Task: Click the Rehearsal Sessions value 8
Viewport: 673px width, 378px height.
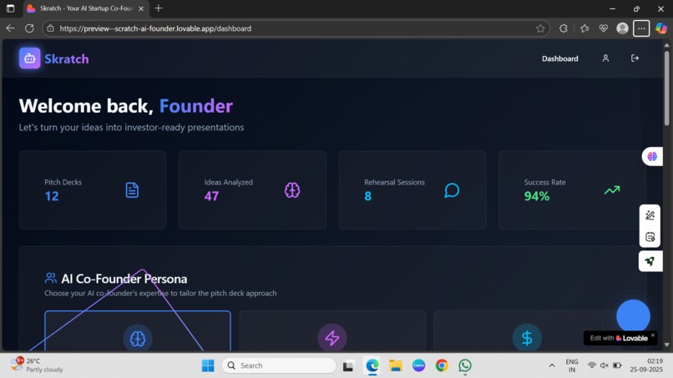Action: 368,196
